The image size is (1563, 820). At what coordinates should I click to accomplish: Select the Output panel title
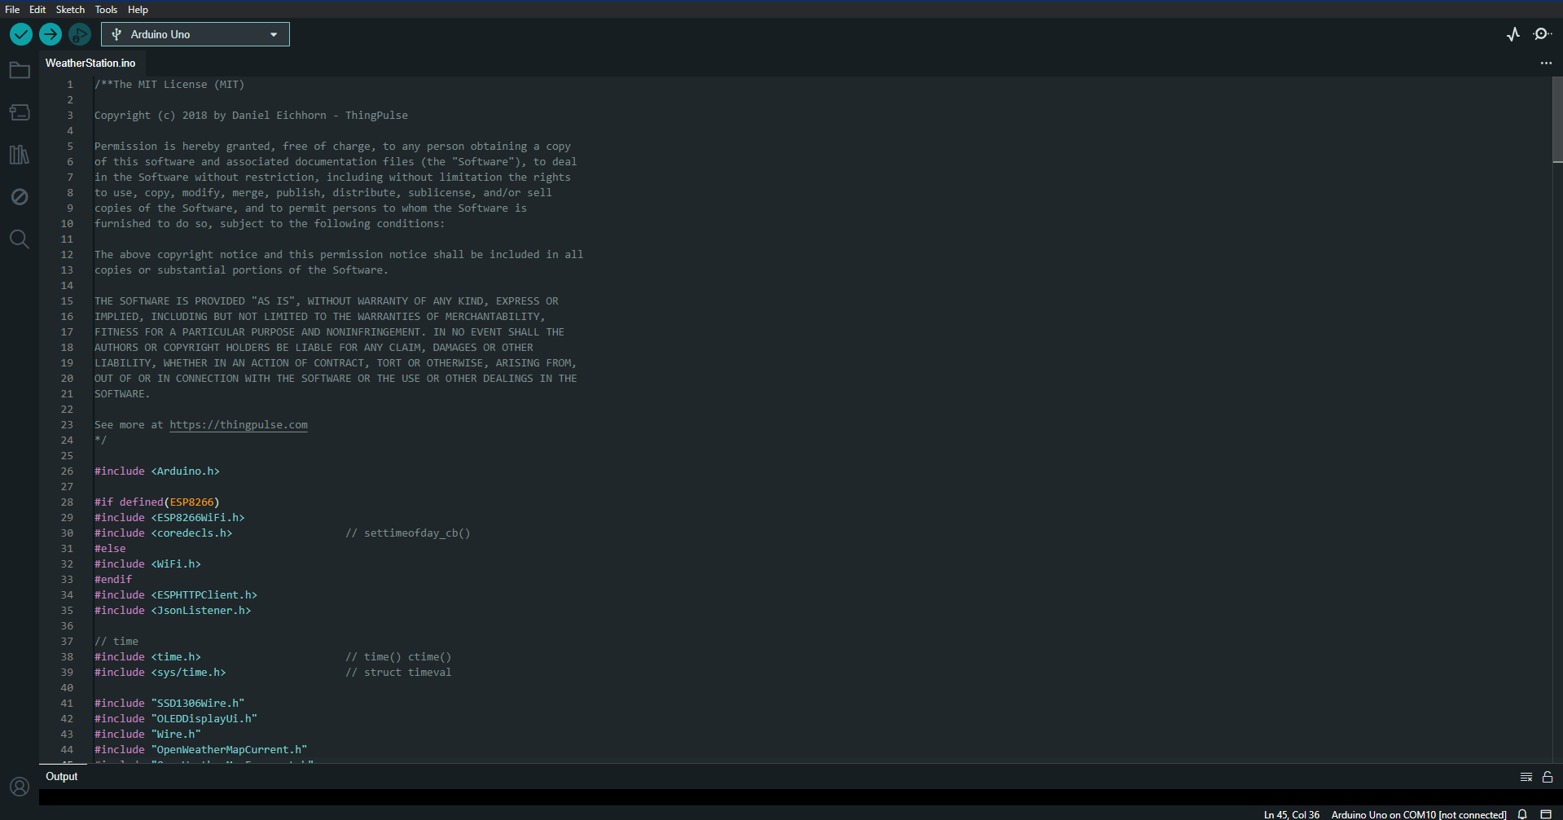62,777
